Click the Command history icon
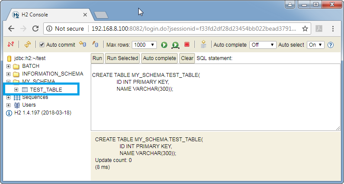344x184 pixels. [x=204, y=44]
